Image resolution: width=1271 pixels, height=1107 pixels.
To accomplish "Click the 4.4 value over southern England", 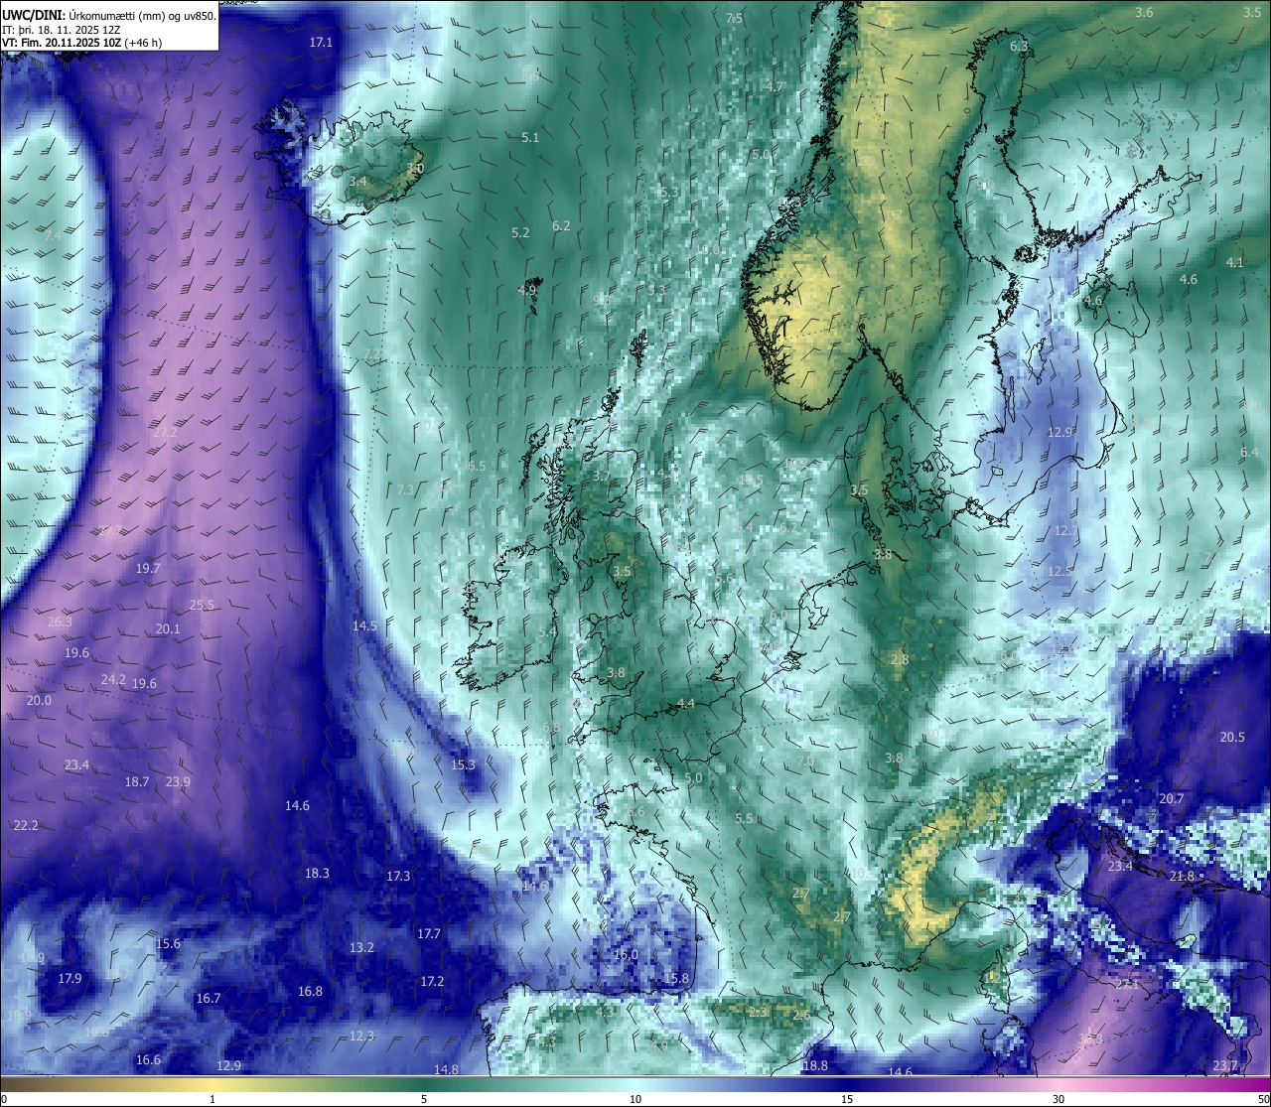I will 686,704.
